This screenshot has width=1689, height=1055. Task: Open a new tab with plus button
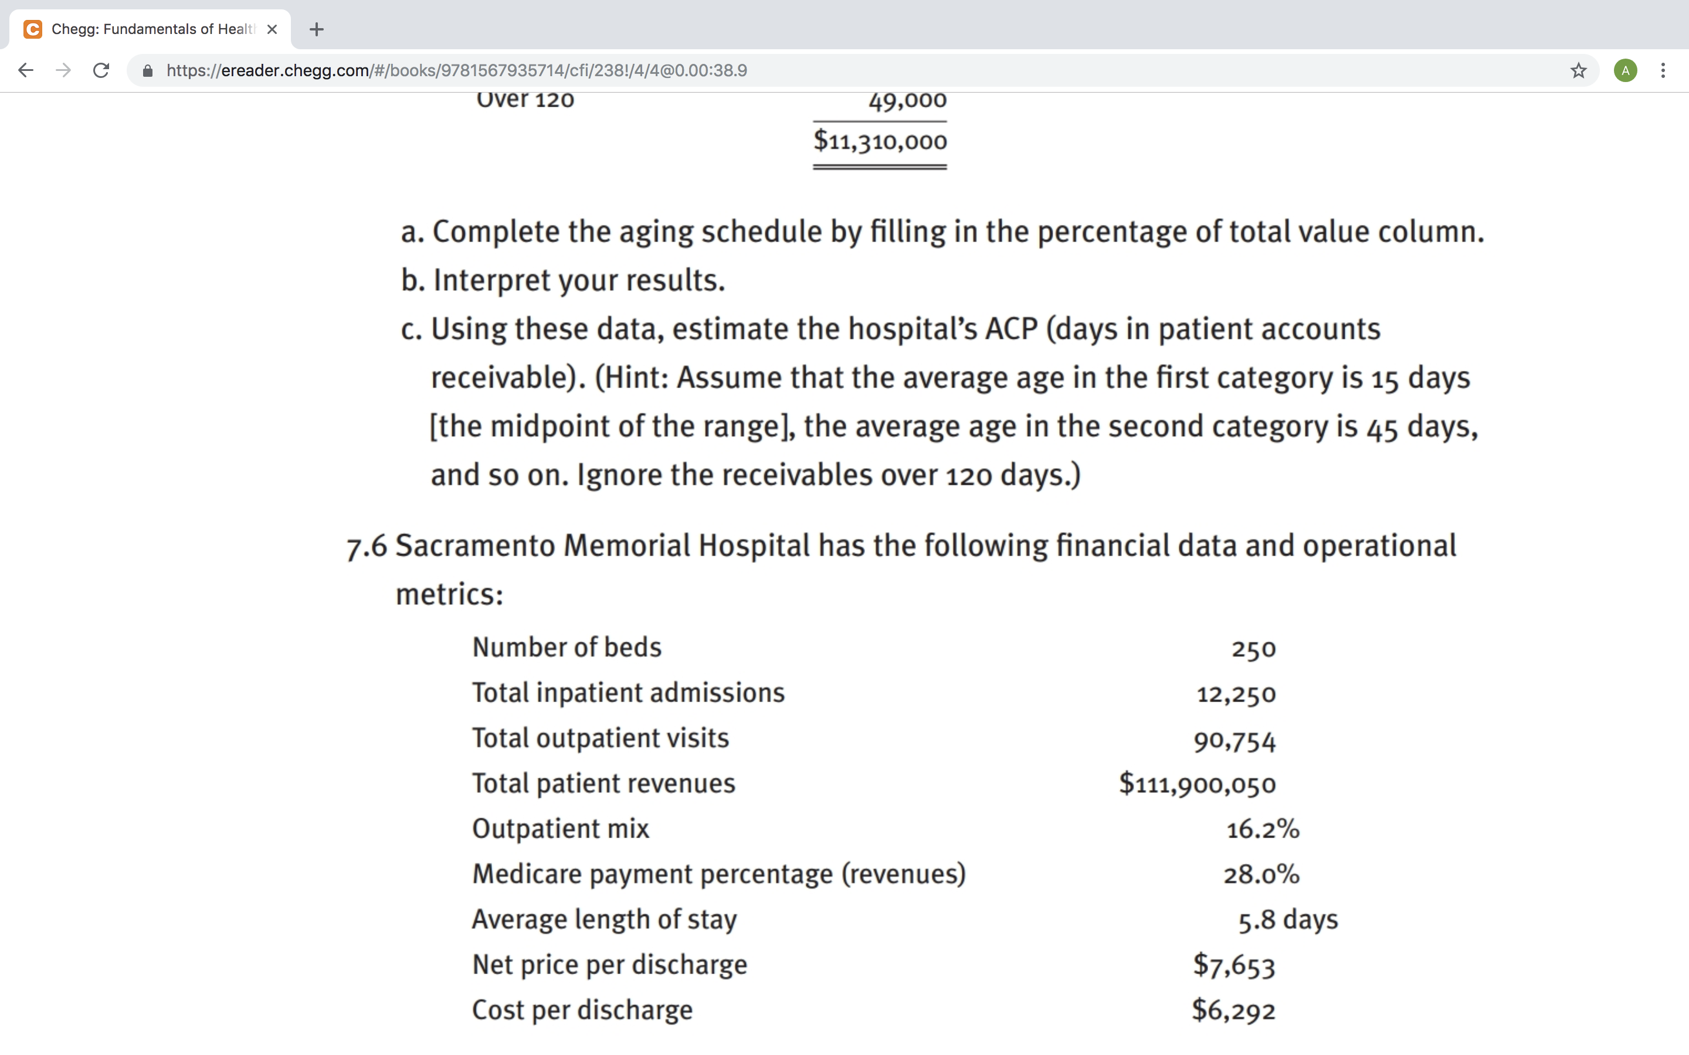point(316,29)
